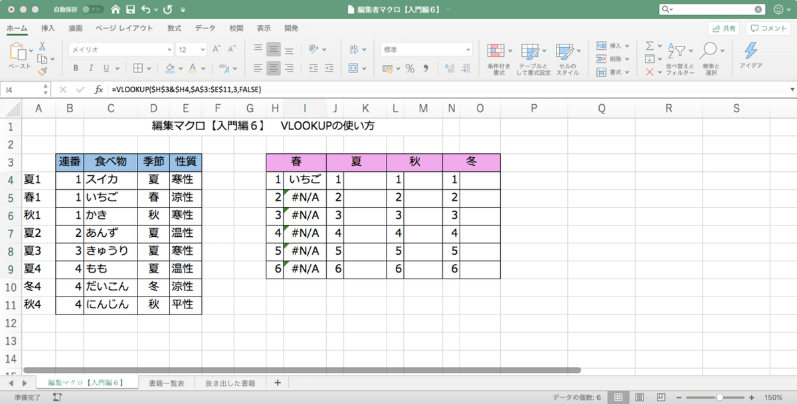Image resolution: width=797 pixels, height=404 pixels.
Task: Click the Share (共有) button
Action: click(x=724, y=29)
